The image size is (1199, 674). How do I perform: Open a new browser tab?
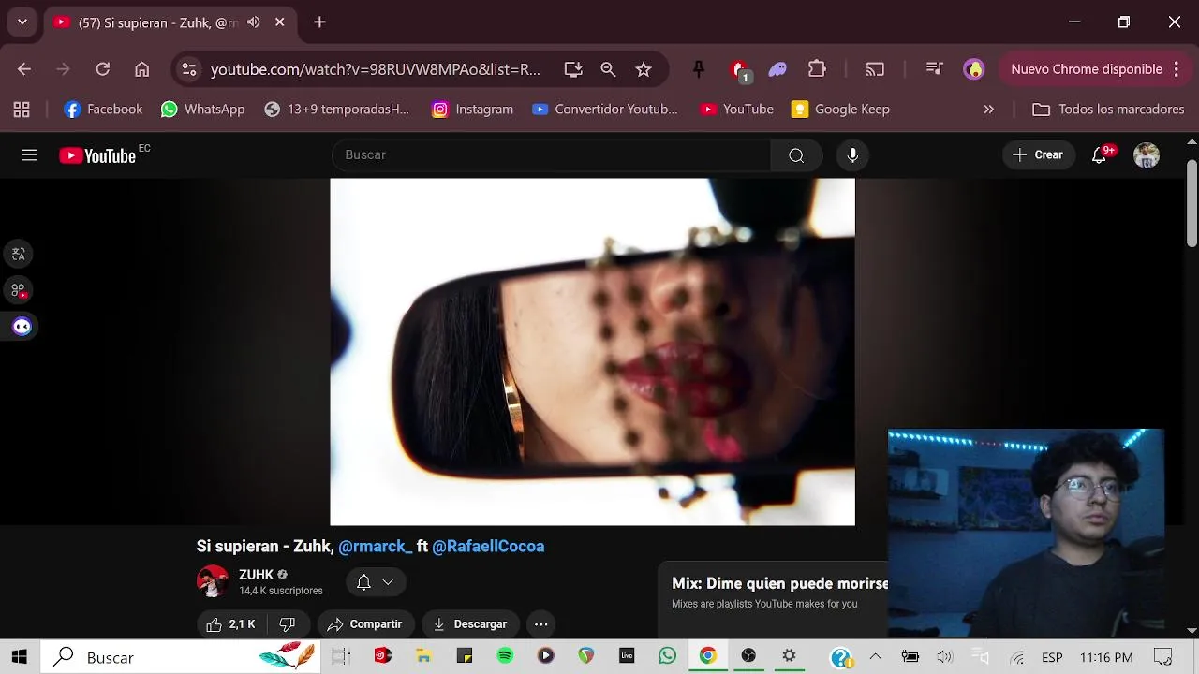(319, 22)
